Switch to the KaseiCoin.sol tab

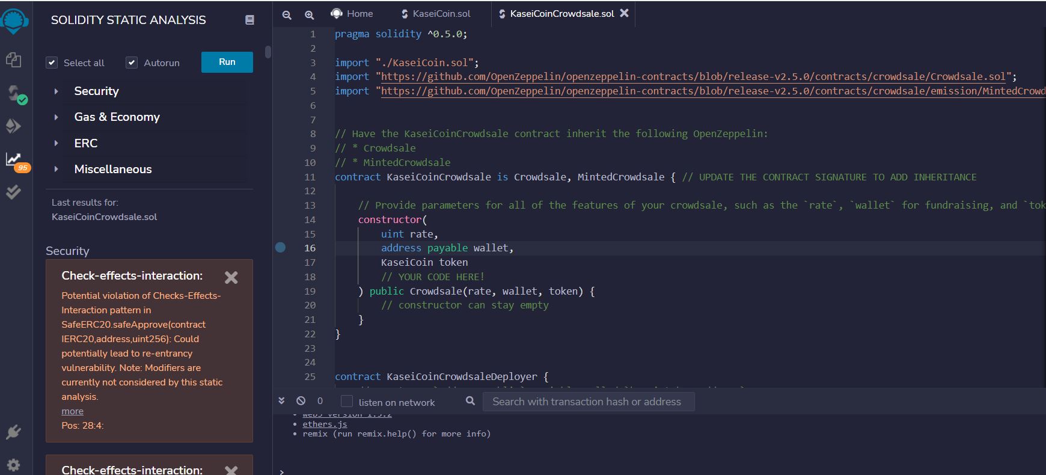coord(435,13)
